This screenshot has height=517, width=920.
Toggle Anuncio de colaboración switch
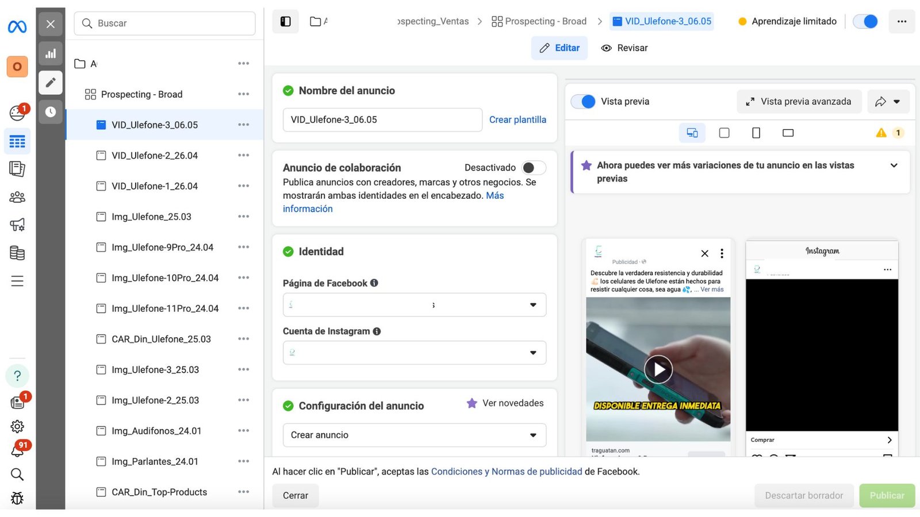pyautogui.click(x=534, y=168)
